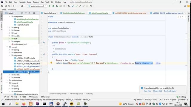Commit changes with green checkmark icon
This screenshot has height=107, width=191.
tap(76, 6)
